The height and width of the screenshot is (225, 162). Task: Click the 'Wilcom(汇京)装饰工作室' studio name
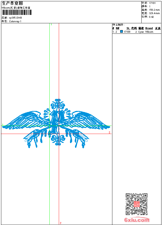click(16, 8)
